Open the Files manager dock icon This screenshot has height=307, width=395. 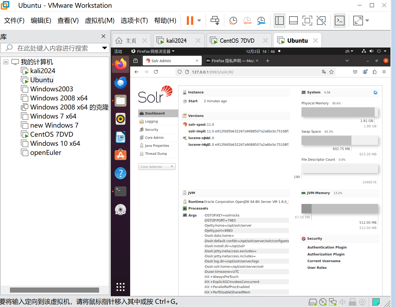(121, 101)
